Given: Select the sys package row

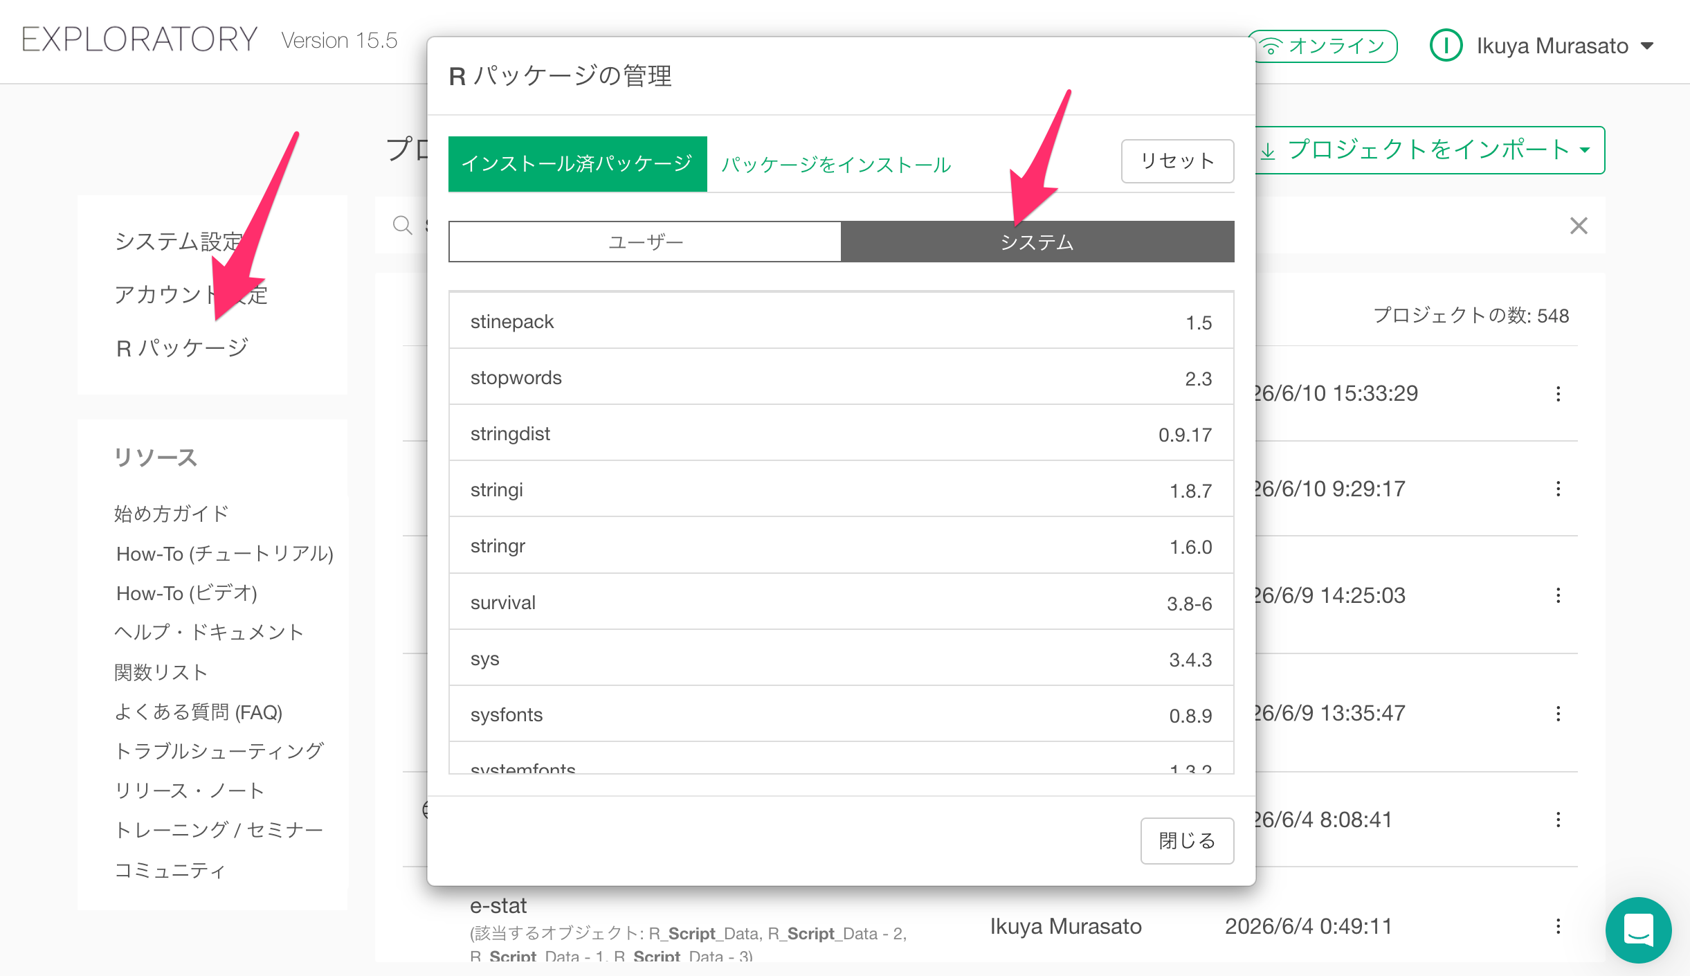Looking at the screenshot, I should (x=841, y=658).
